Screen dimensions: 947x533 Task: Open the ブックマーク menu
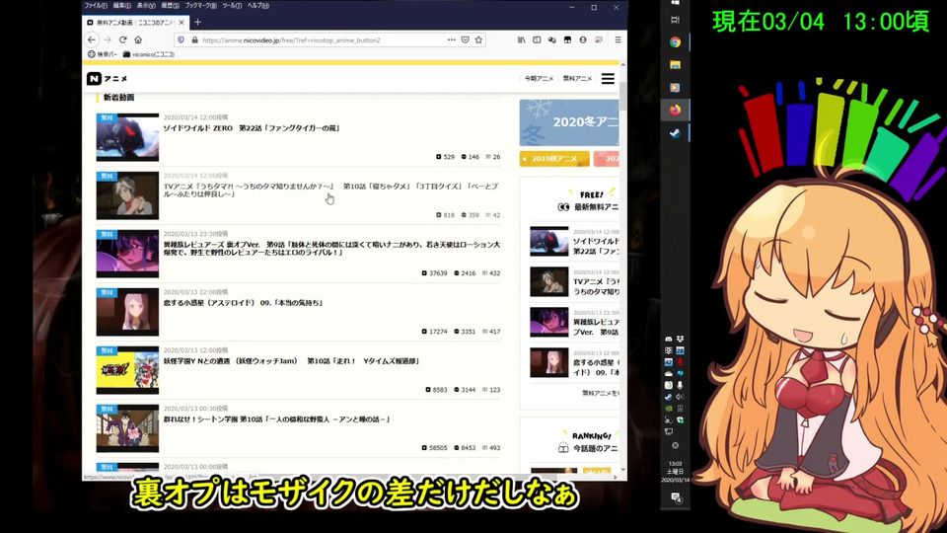tap(200, 6)
